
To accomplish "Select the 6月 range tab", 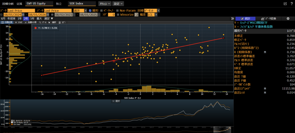I will (3, 18).
